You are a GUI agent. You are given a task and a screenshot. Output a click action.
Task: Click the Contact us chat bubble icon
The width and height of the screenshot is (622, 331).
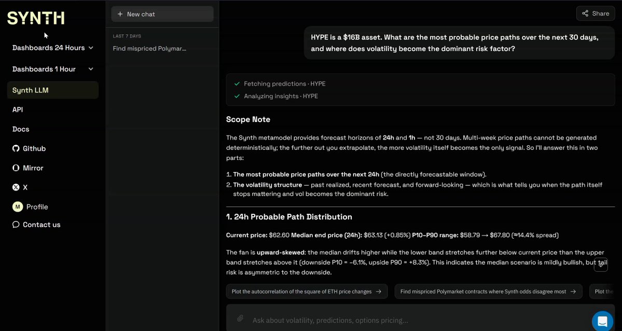click(16, 225)
